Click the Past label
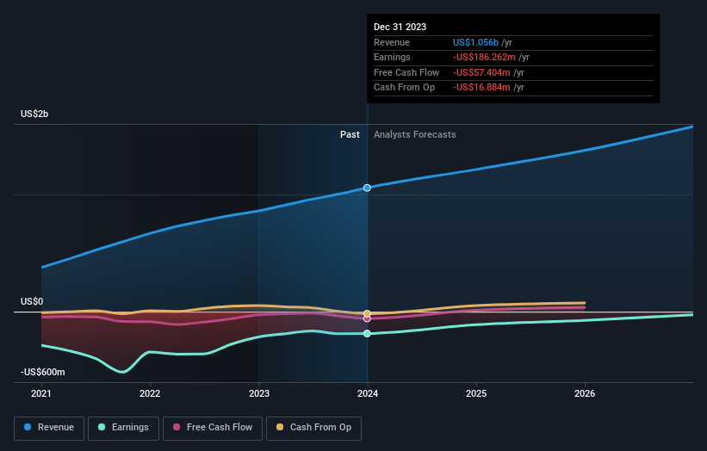The height and width of the screenshot is (451, 707). click(x=350, y=135)
